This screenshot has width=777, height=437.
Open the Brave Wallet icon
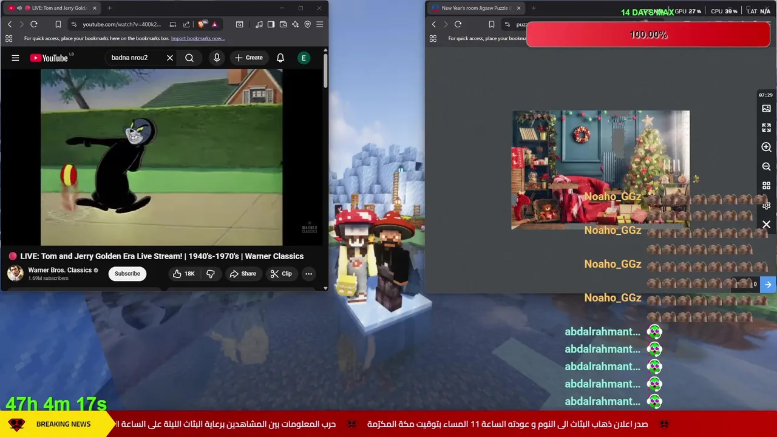point(283,24)
